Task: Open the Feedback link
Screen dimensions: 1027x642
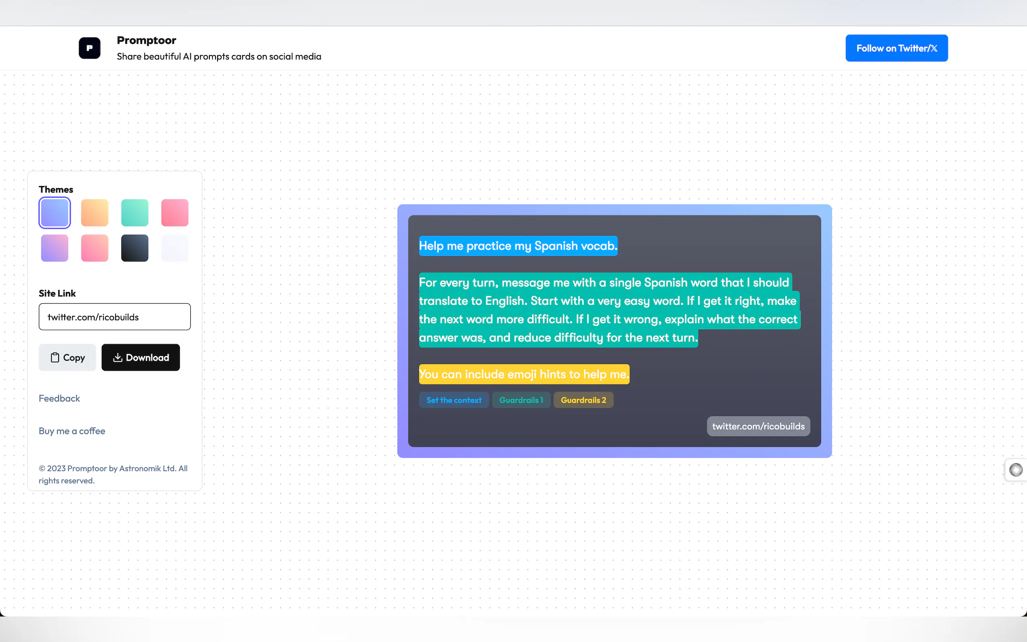Action: pos(59,398)
